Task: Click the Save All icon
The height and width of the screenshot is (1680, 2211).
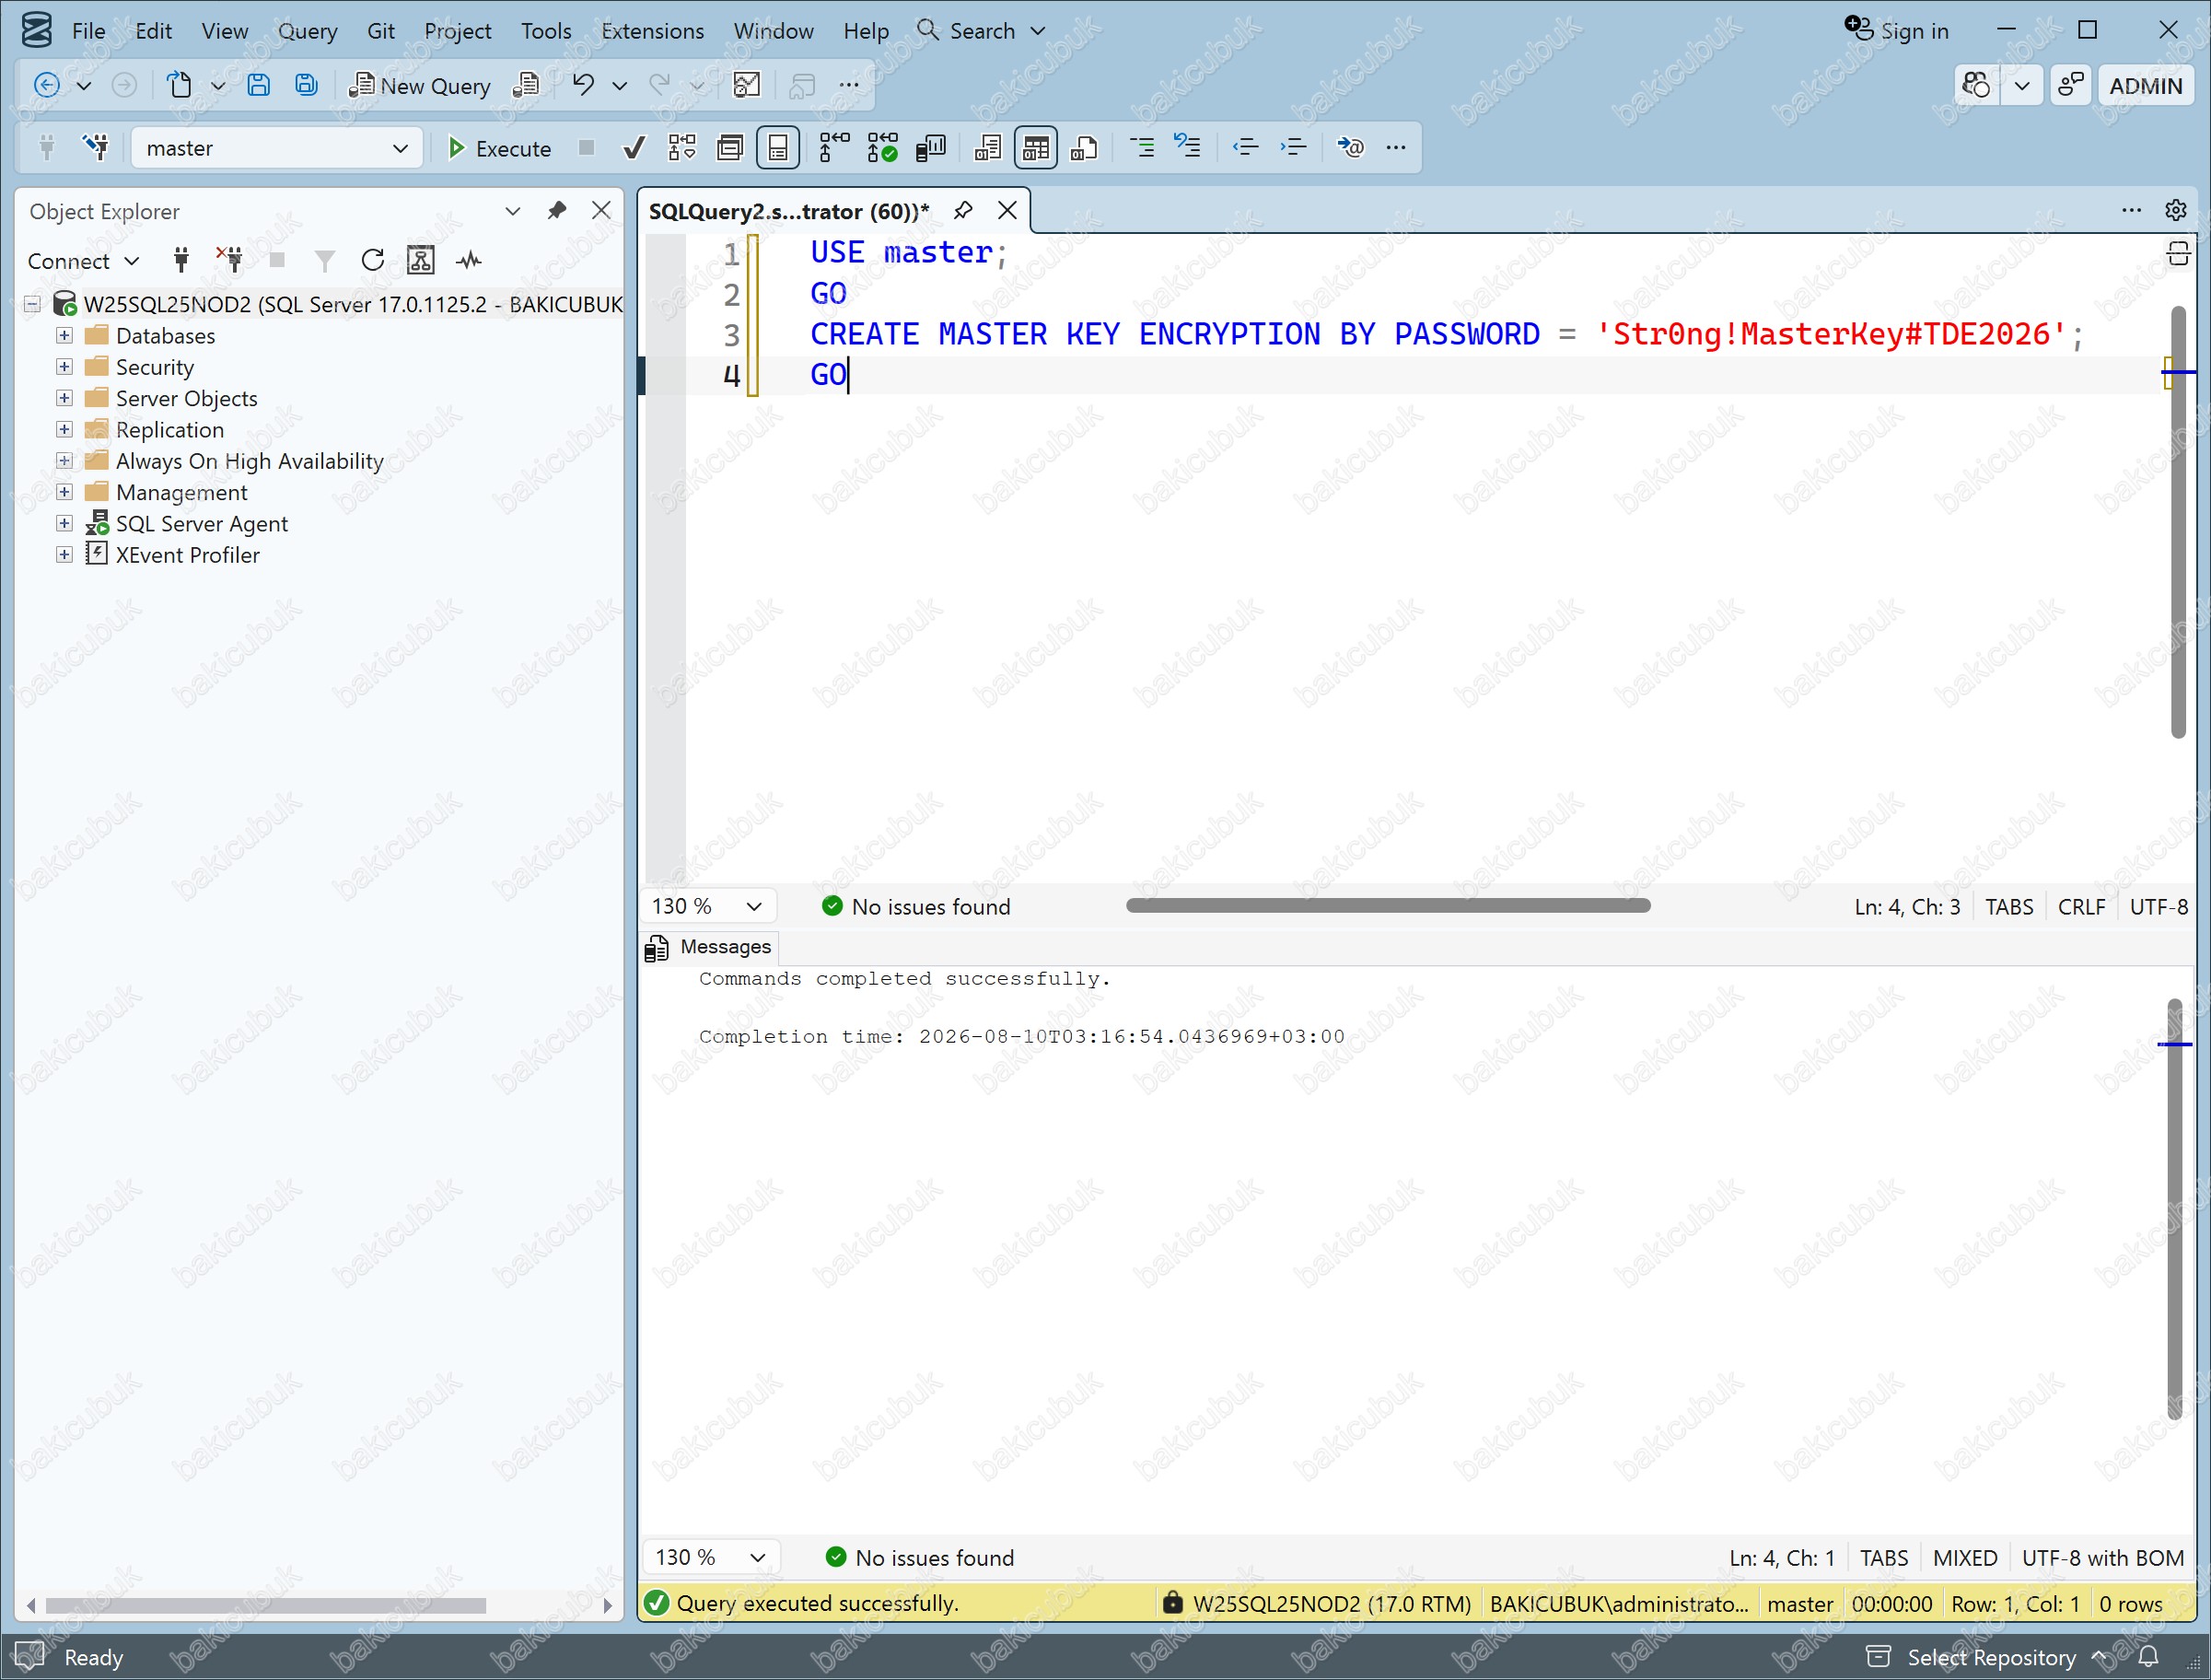Action: 307,85
